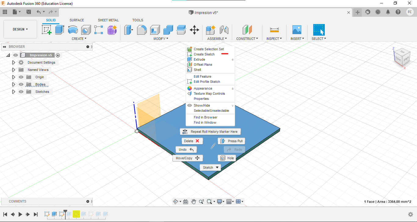Select the Create Sketch toolbar icon

point(46,30)
